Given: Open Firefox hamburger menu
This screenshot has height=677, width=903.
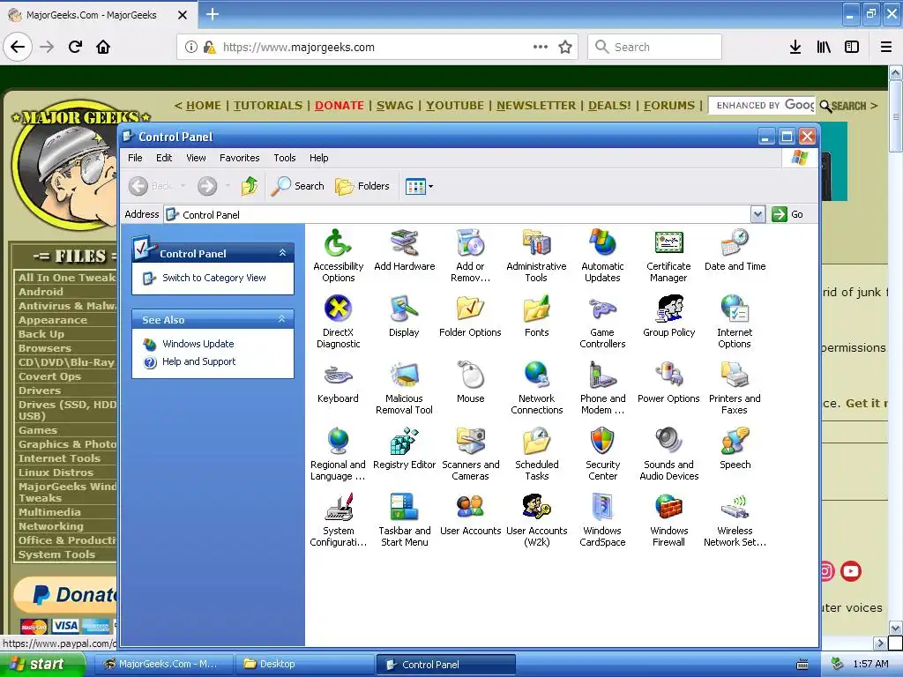Looking at the screenshot, I should tap(886, 47).
